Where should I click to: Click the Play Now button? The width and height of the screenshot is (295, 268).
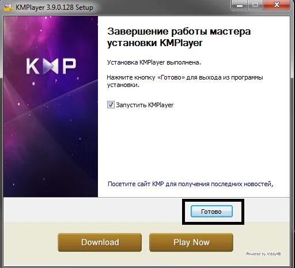click(x=191, y=242)
